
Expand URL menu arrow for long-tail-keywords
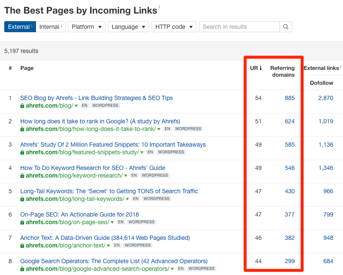127,199
